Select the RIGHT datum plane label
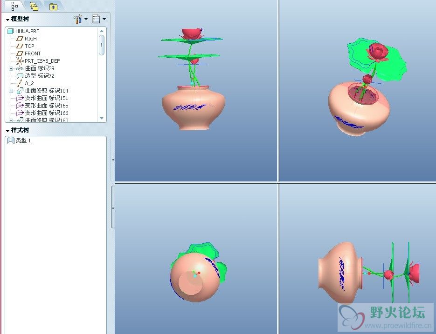Viewport: 436px width, 334px height. coord(32,39)
